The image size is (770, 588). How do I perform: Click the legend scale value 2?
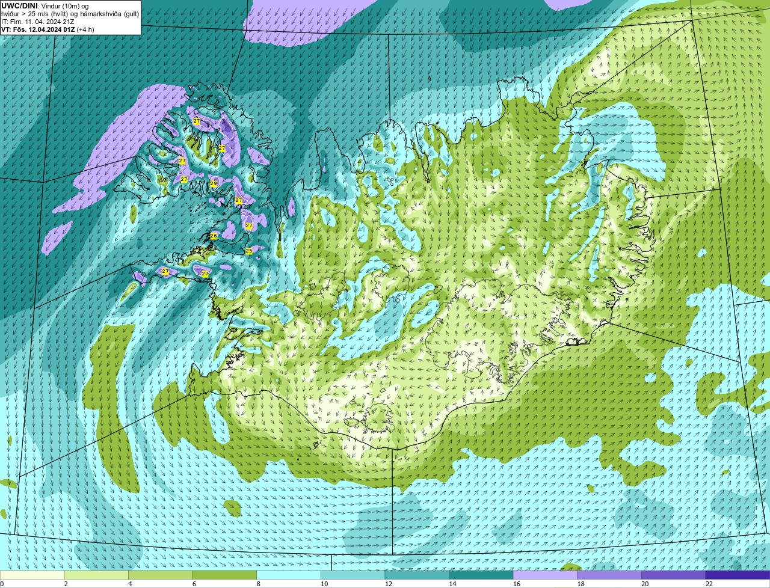tap(66, 584)
